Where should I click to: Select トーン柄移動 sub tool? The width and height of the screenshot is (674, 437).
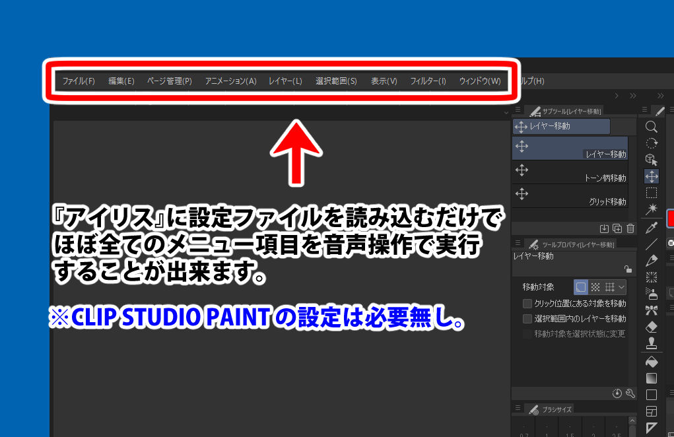coord(570,172)
